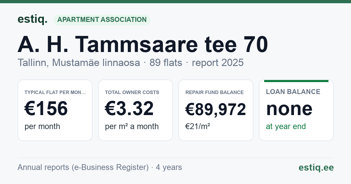Click the A. H. Tammsaare tee 70 heading
This screenshot has height=184, width=351.
[143, 44]
